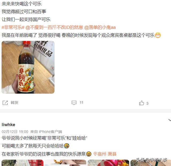This screenshot has height=166, width=171.
Task: Open fourth thumbnail under the watermark
Action: tap(151, 163)
